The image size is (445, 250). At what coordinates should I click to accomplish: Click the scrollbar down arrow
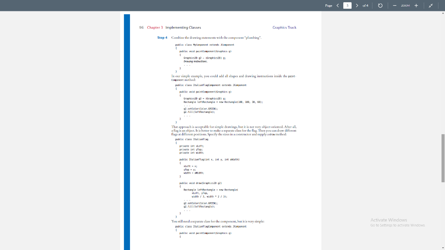(442, 247)
